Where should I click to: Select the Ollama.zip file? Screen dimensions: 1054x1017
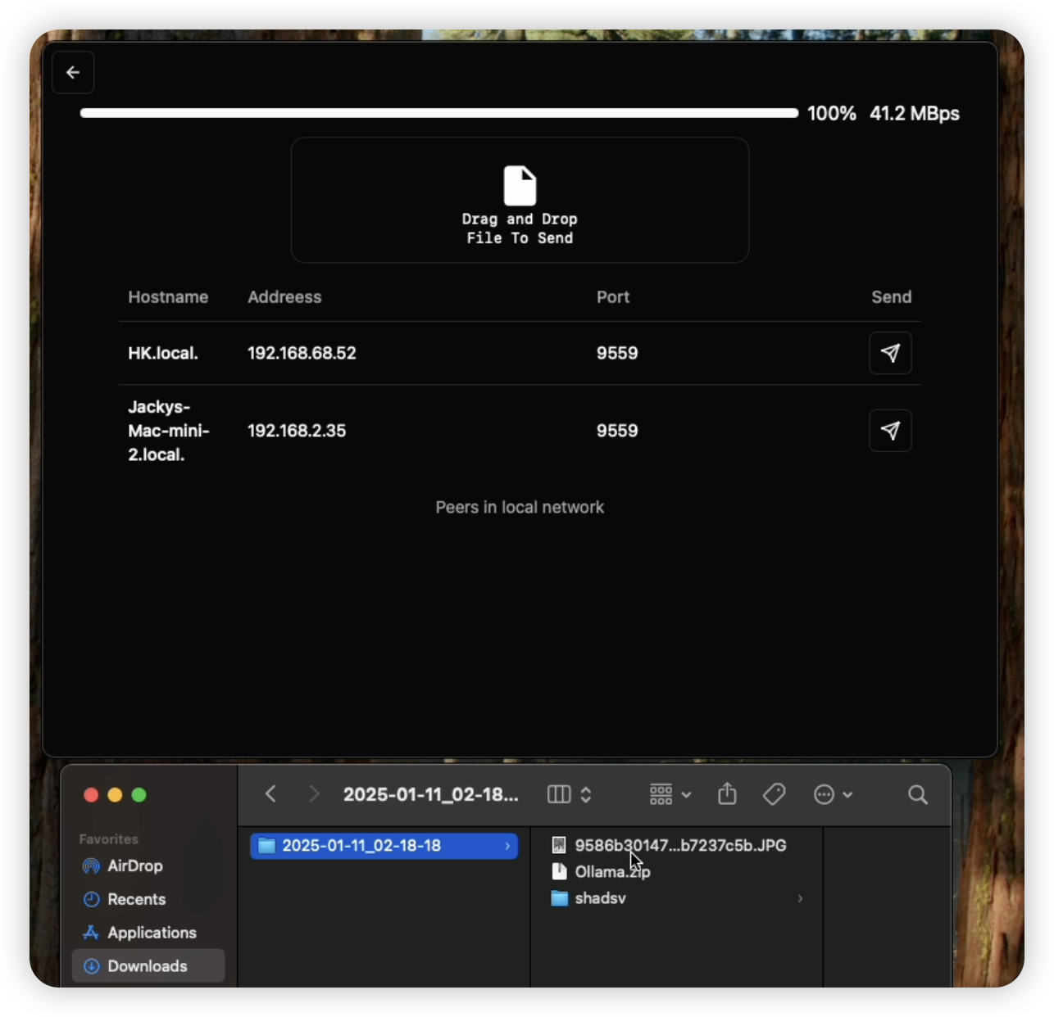pos(611,872)
